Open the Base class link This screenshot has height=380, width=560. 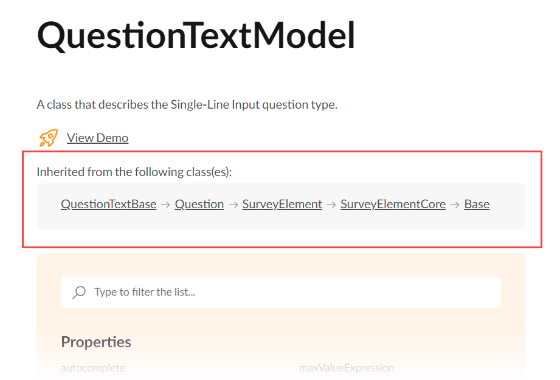point(477,204)
